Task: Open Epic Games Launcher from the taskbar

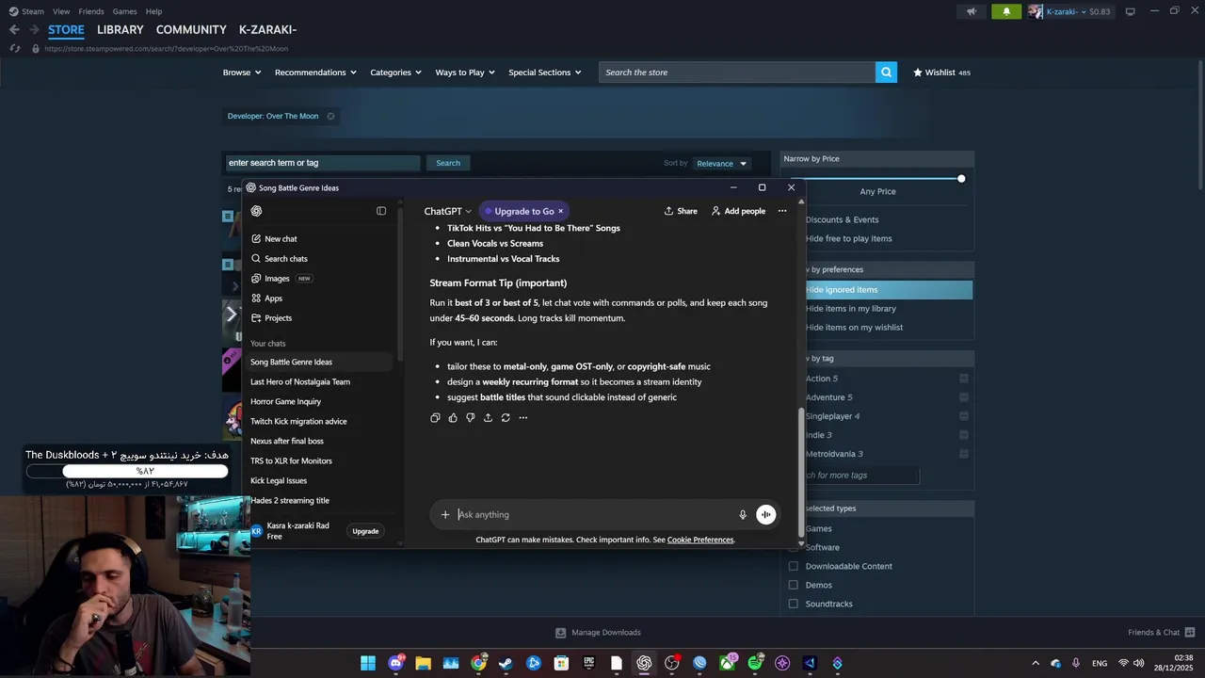Action: (x=588, y=663)
